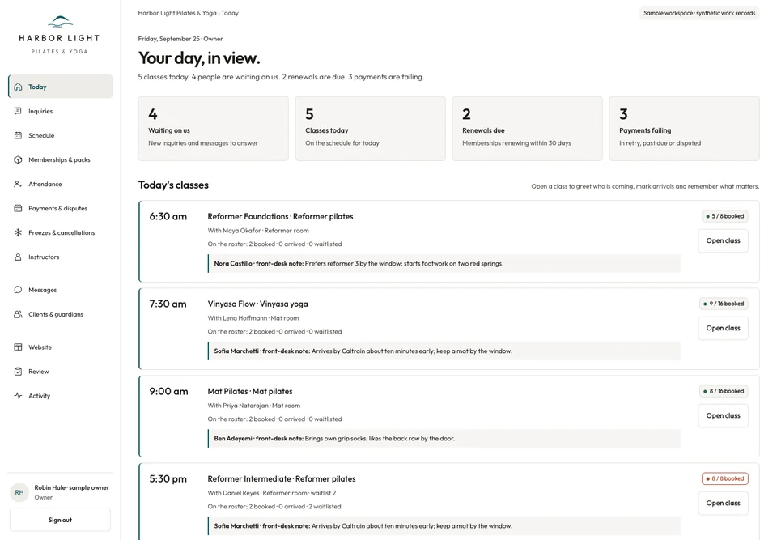Click the red 8 / 8 booked badge

coord(725,478)
